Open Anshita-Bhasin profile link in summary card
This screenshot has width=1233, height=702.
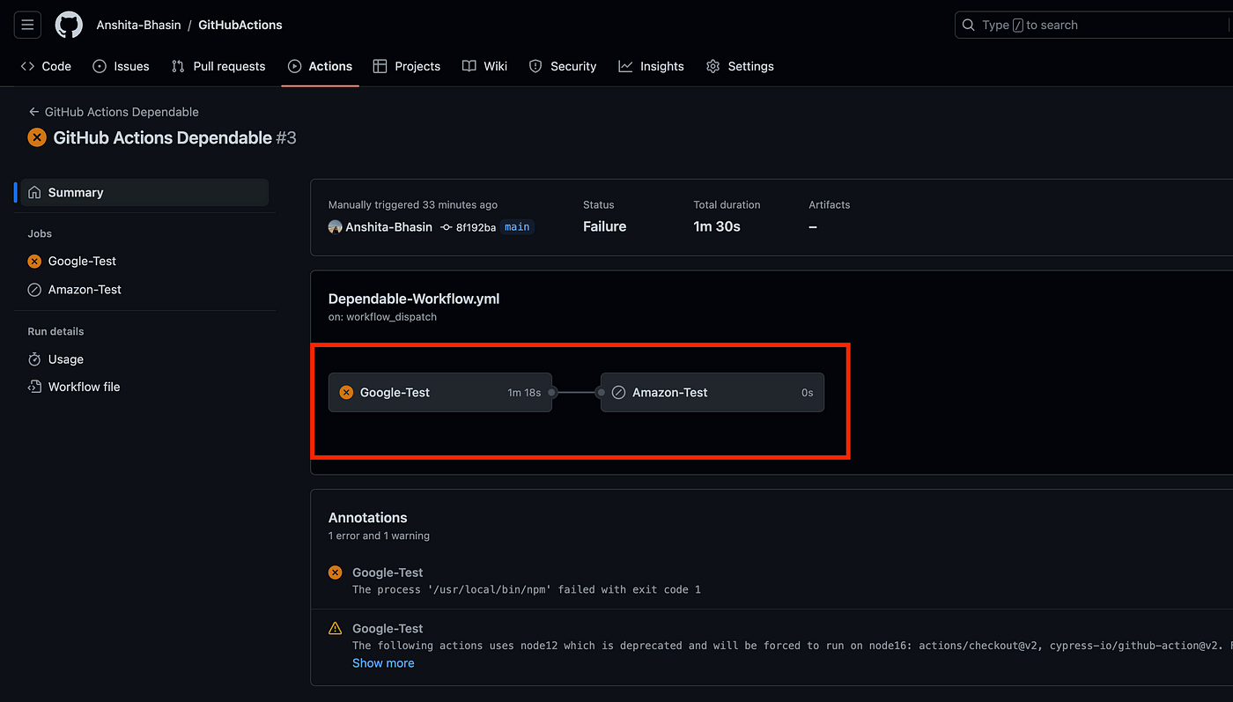click(x=388, y=226)
